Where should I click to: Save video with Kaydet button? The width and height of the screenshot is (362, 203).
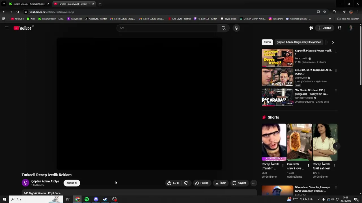(x=239, y=183)
